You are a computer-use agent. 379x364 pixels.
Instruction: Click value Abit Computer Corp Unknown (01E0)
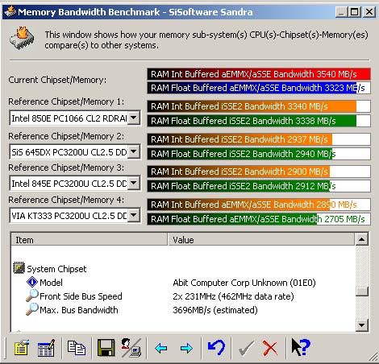point(244,283)
